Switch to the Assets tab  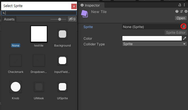click(9, 19)
